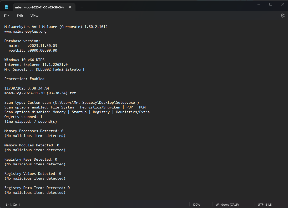Close the Notepad window
Screen dimensions: 288x208
coord(282,4)
